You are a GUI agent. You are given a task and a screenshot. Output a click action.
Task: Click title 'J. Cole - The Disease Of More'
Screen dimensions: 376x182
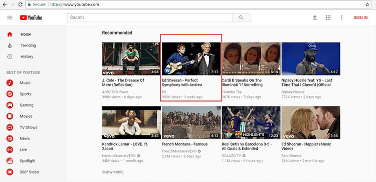pos(123,82)
